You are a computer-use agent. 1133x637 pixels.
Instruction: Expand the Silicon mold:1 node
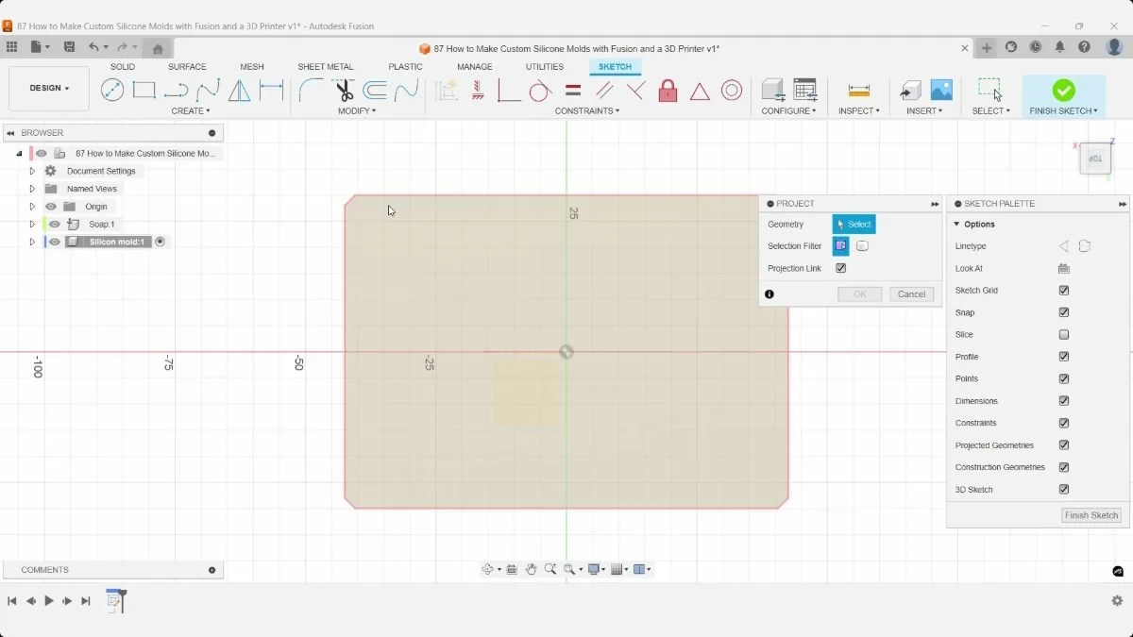(x=32, y=243)
